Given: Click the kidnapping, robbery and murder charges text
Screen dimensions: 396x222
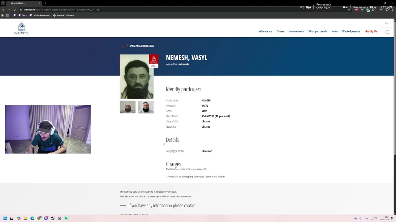Looking at the screenshot, I should coord(196,177).
